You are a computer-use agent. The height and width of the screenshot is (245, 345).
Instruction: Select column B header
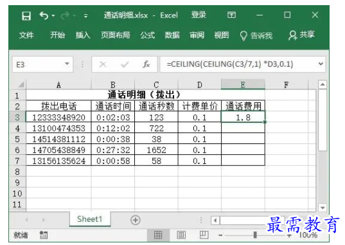[x=112, y=85]
